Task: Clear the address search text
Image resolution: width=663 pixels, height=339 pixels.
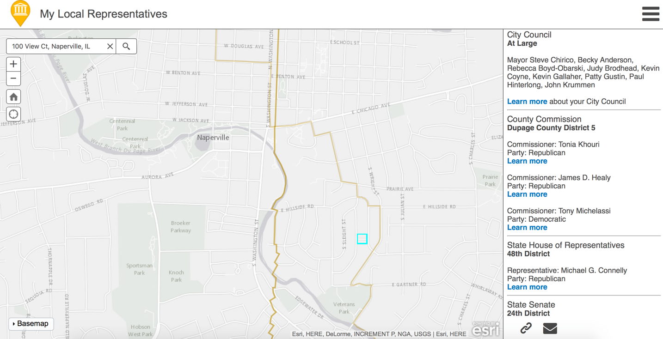Action: pyautogui.click(x=110, y=46)
